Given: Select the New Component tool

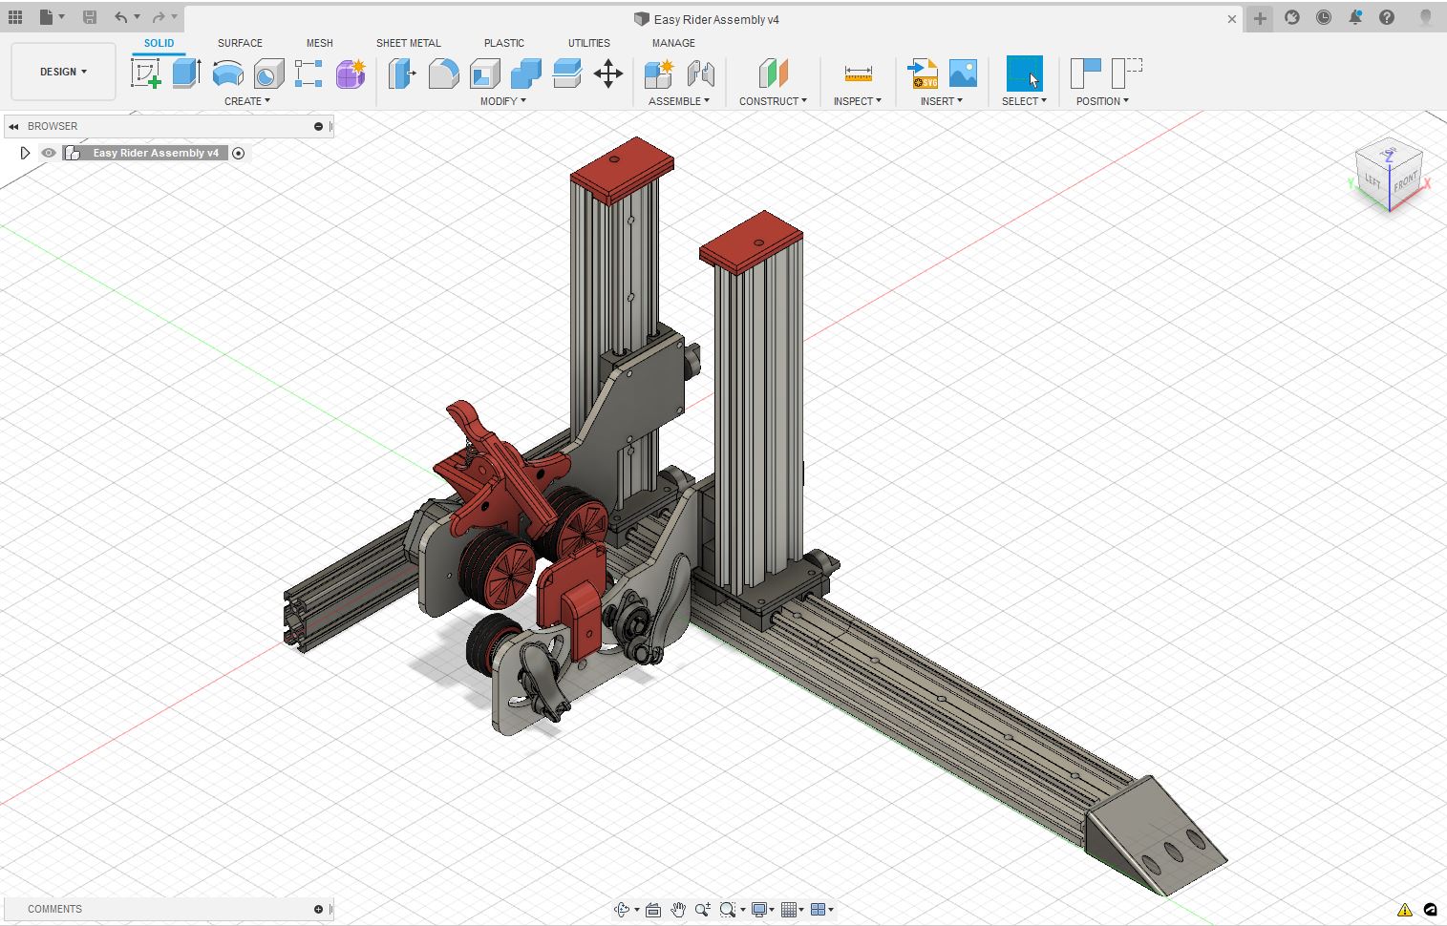Looking at the screenshot, I should pos(659,74).
